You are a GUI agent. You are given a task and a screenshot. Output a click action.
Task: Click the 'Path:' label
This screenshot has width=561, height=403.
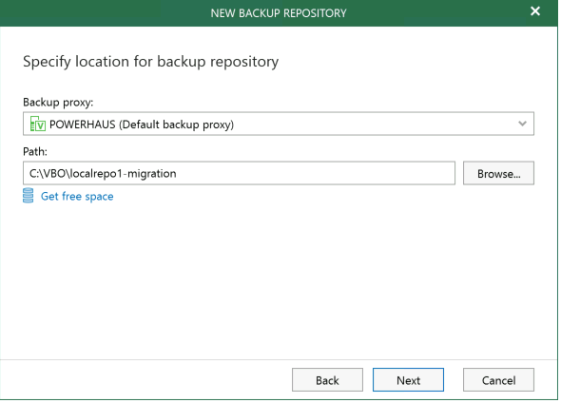click(x=35, y=152)
